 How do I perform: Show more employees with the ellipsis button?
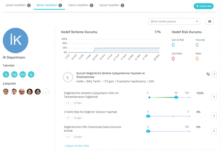click(45, 92)
